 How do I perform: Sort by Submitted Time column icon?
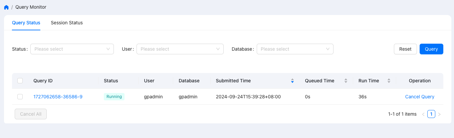point(292,81)
